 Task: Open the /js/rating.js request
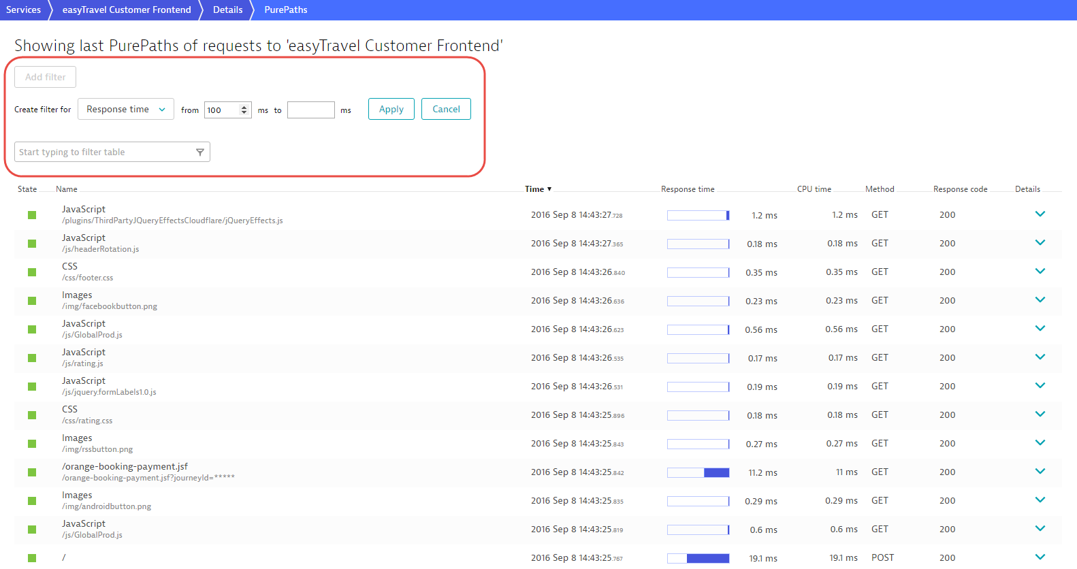(x=82, y=363)
